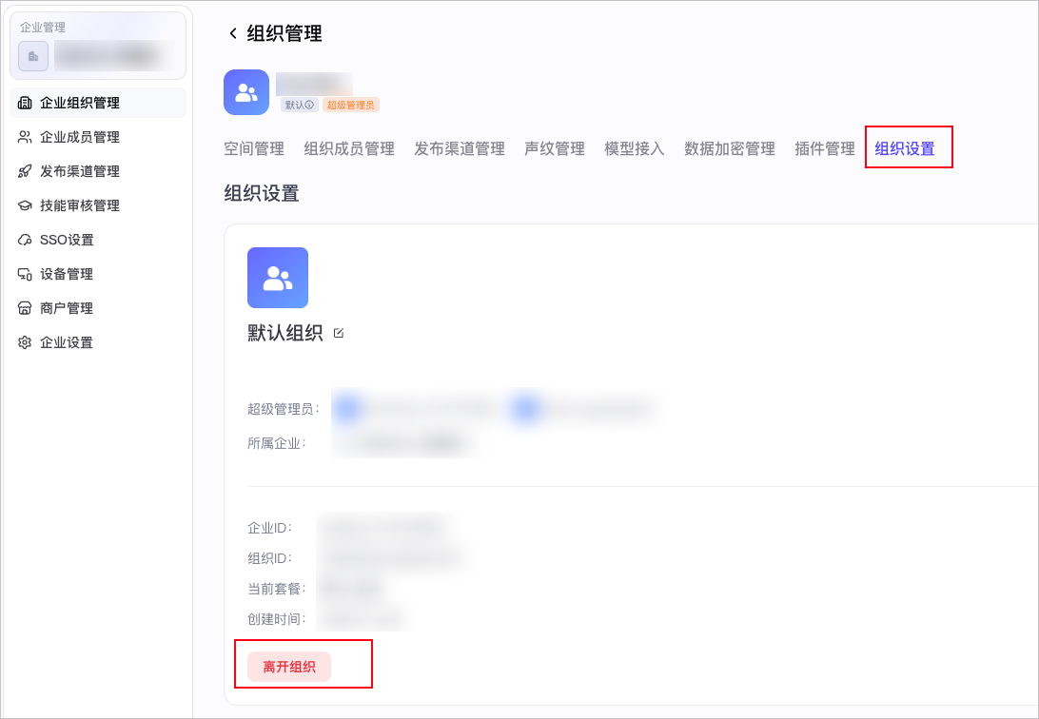Click the rocket icon for 发布渠道管理
Image resolution: width=1039 pixels, height=719 pixels.
pos(25,171)
